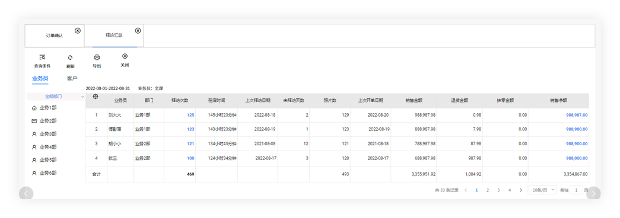Click the 销售净额 column header
Screen dimensions: 620x218
point(558,101)
